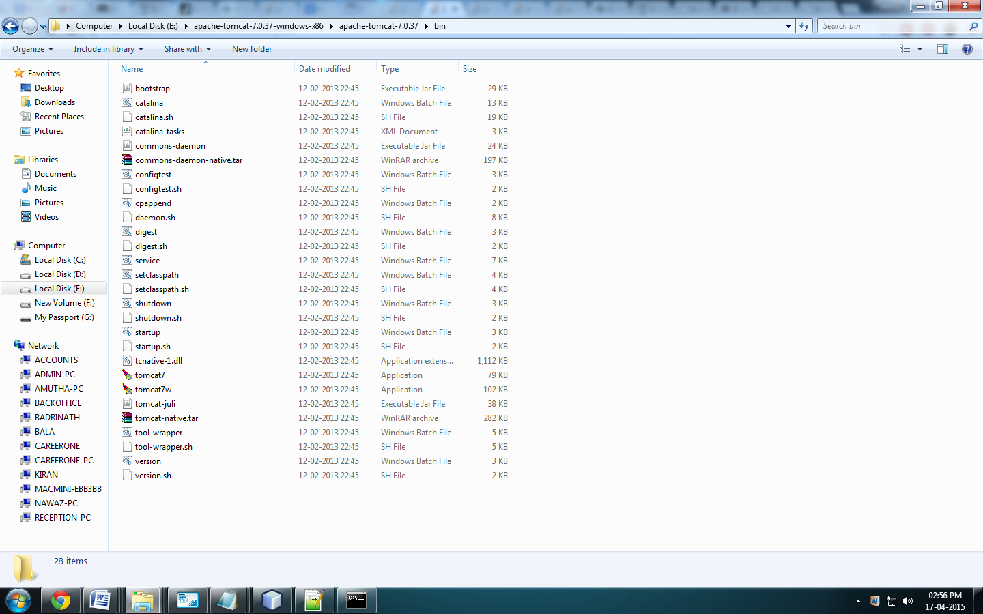
Task: Sort files by the Date modified column
Action: point(324,69)
